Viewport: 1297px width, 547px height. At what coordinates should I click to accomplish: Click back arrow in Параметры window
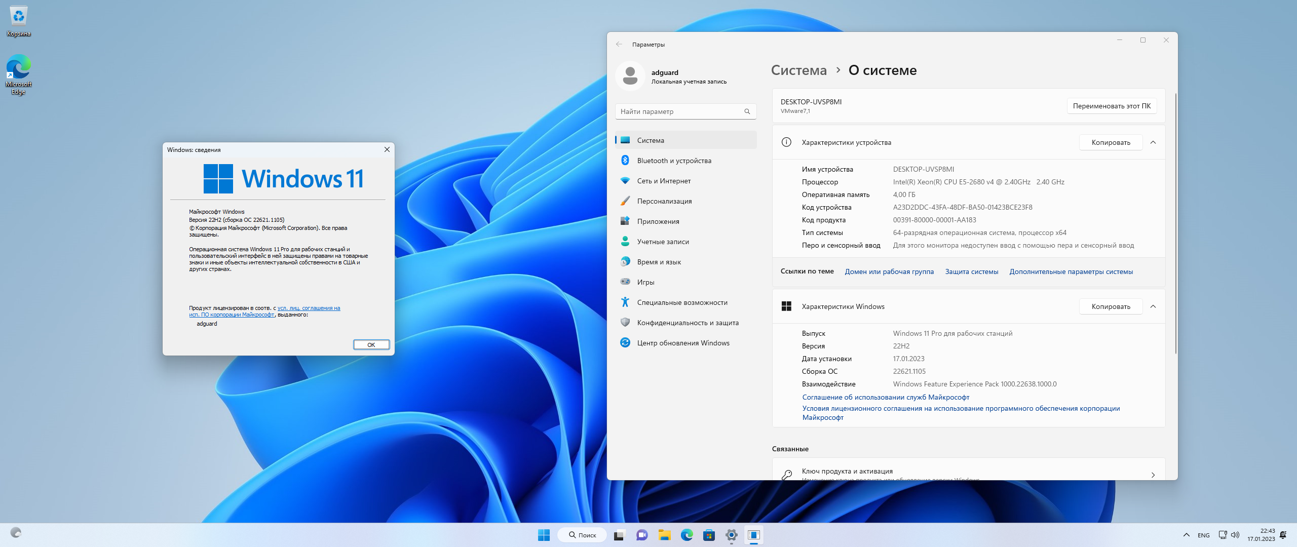tap(619, 45)
